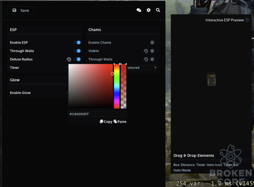This screenshot has width=254, height=187.
Task: Select the Item Icon drag element
Action: (x=214, y=165)
